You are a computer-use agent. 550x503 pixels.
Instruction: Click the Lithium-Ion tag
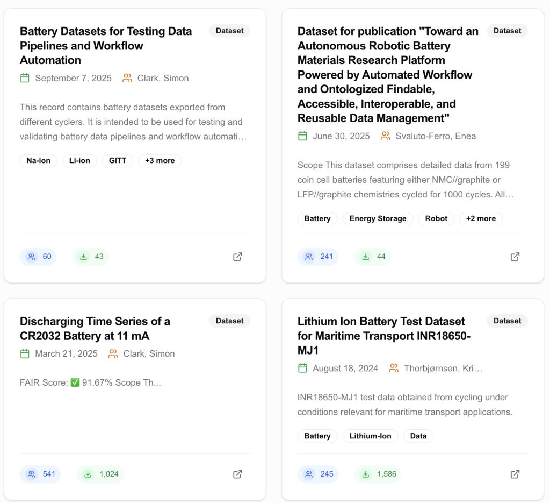(370, 436)
